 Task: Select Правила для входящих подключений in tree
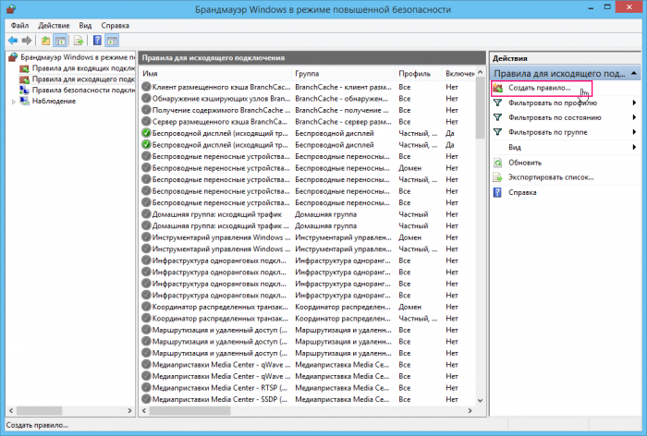pyautogui.click(x=83, y=68)
